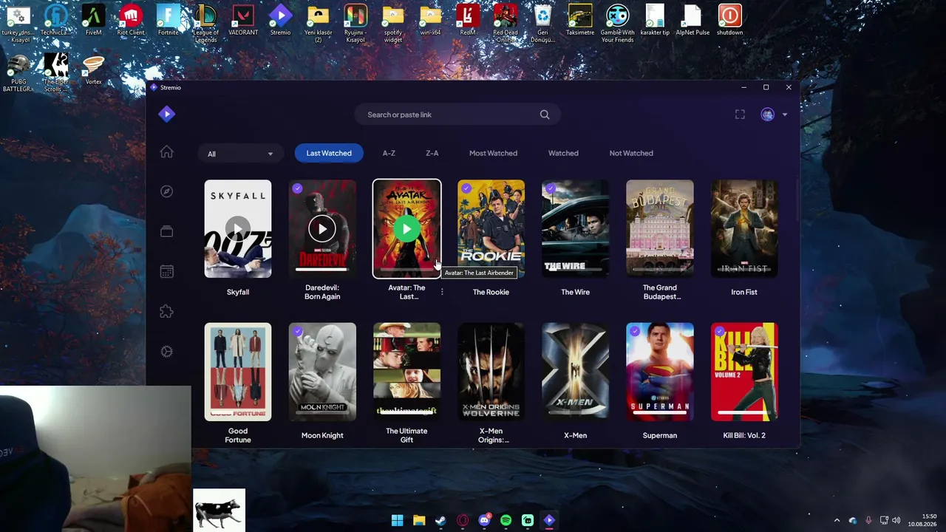Open the Iron Fist poster
Viewport: 946px width, 532px height.
pyautogui.click(x=744, y=229)
